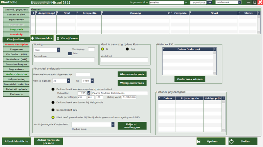Open the Prijscategorie Klusjesdienst dropdown
The height and width of the screenshot is (147, 263).
pos(113,124)
